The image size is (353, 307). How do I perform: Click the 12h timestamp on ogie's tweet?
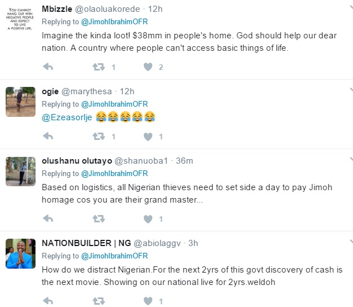tap(127, 91)
